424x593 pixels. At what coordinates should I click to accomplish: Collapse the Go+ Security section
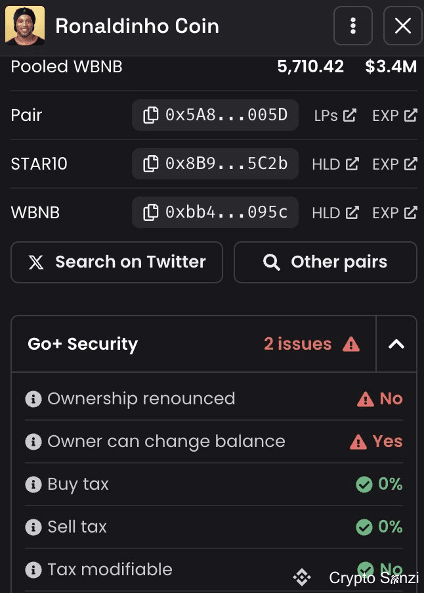coord(396,344)
